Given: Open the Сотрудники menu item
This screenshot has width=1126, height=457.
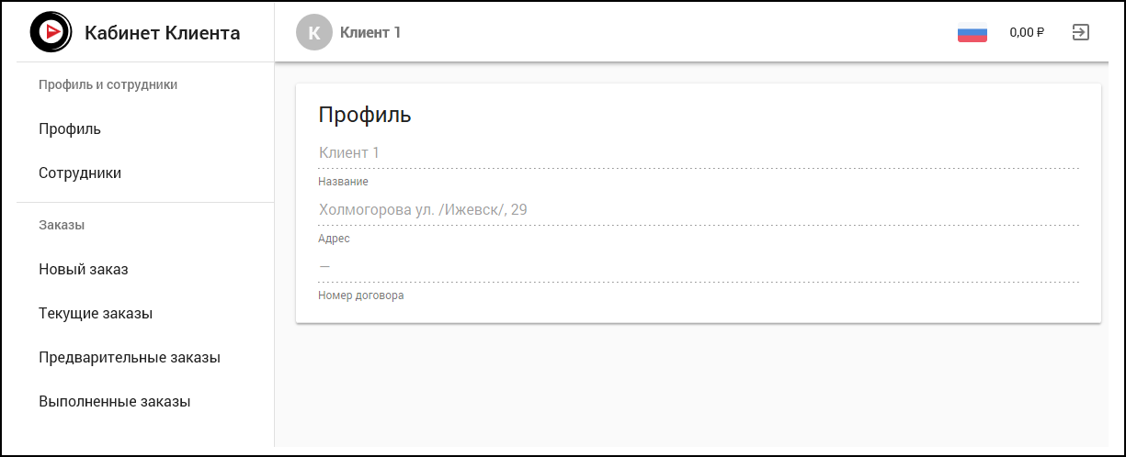Looking at the screenshot, I should point(80,173).
